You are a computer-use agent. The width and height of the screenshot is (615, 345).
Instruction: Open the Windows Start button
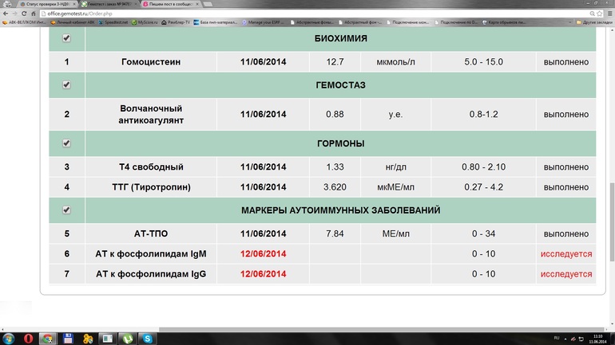tap(9, 339)
